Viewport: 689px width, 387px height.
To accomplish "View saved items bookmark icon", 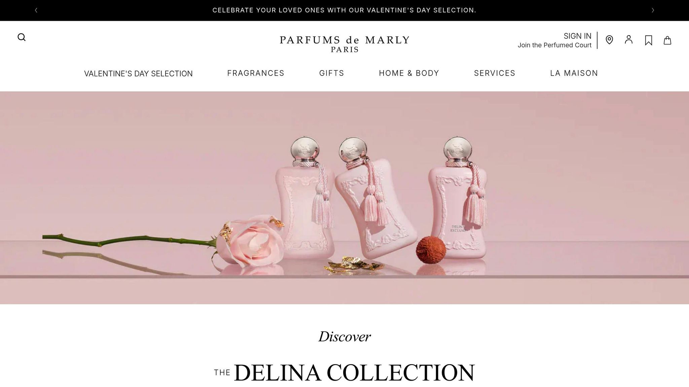I will click(649, 40).
